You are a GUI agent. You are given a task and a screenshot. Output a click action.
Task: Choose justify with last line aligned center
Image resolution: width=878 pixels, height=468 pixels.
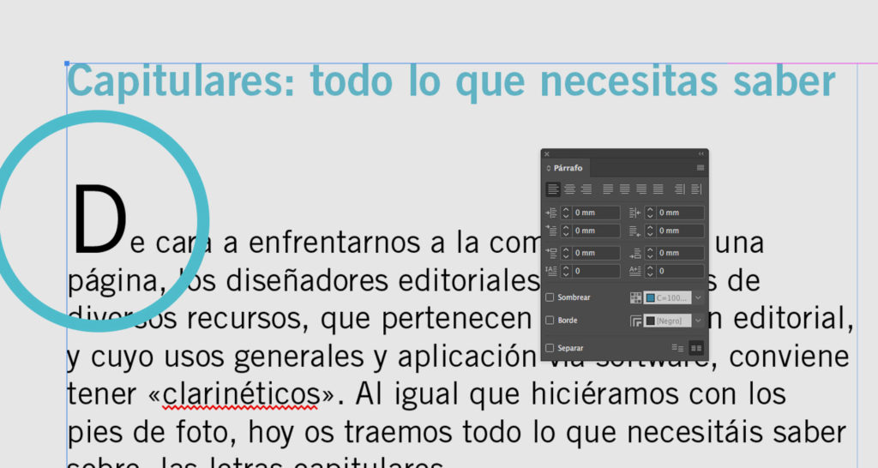(x=624, y=189)
